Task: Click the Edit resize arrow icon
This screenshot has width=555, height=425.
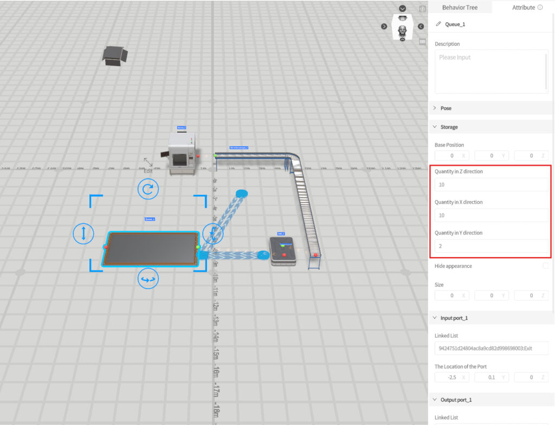Action: point(148,162)
